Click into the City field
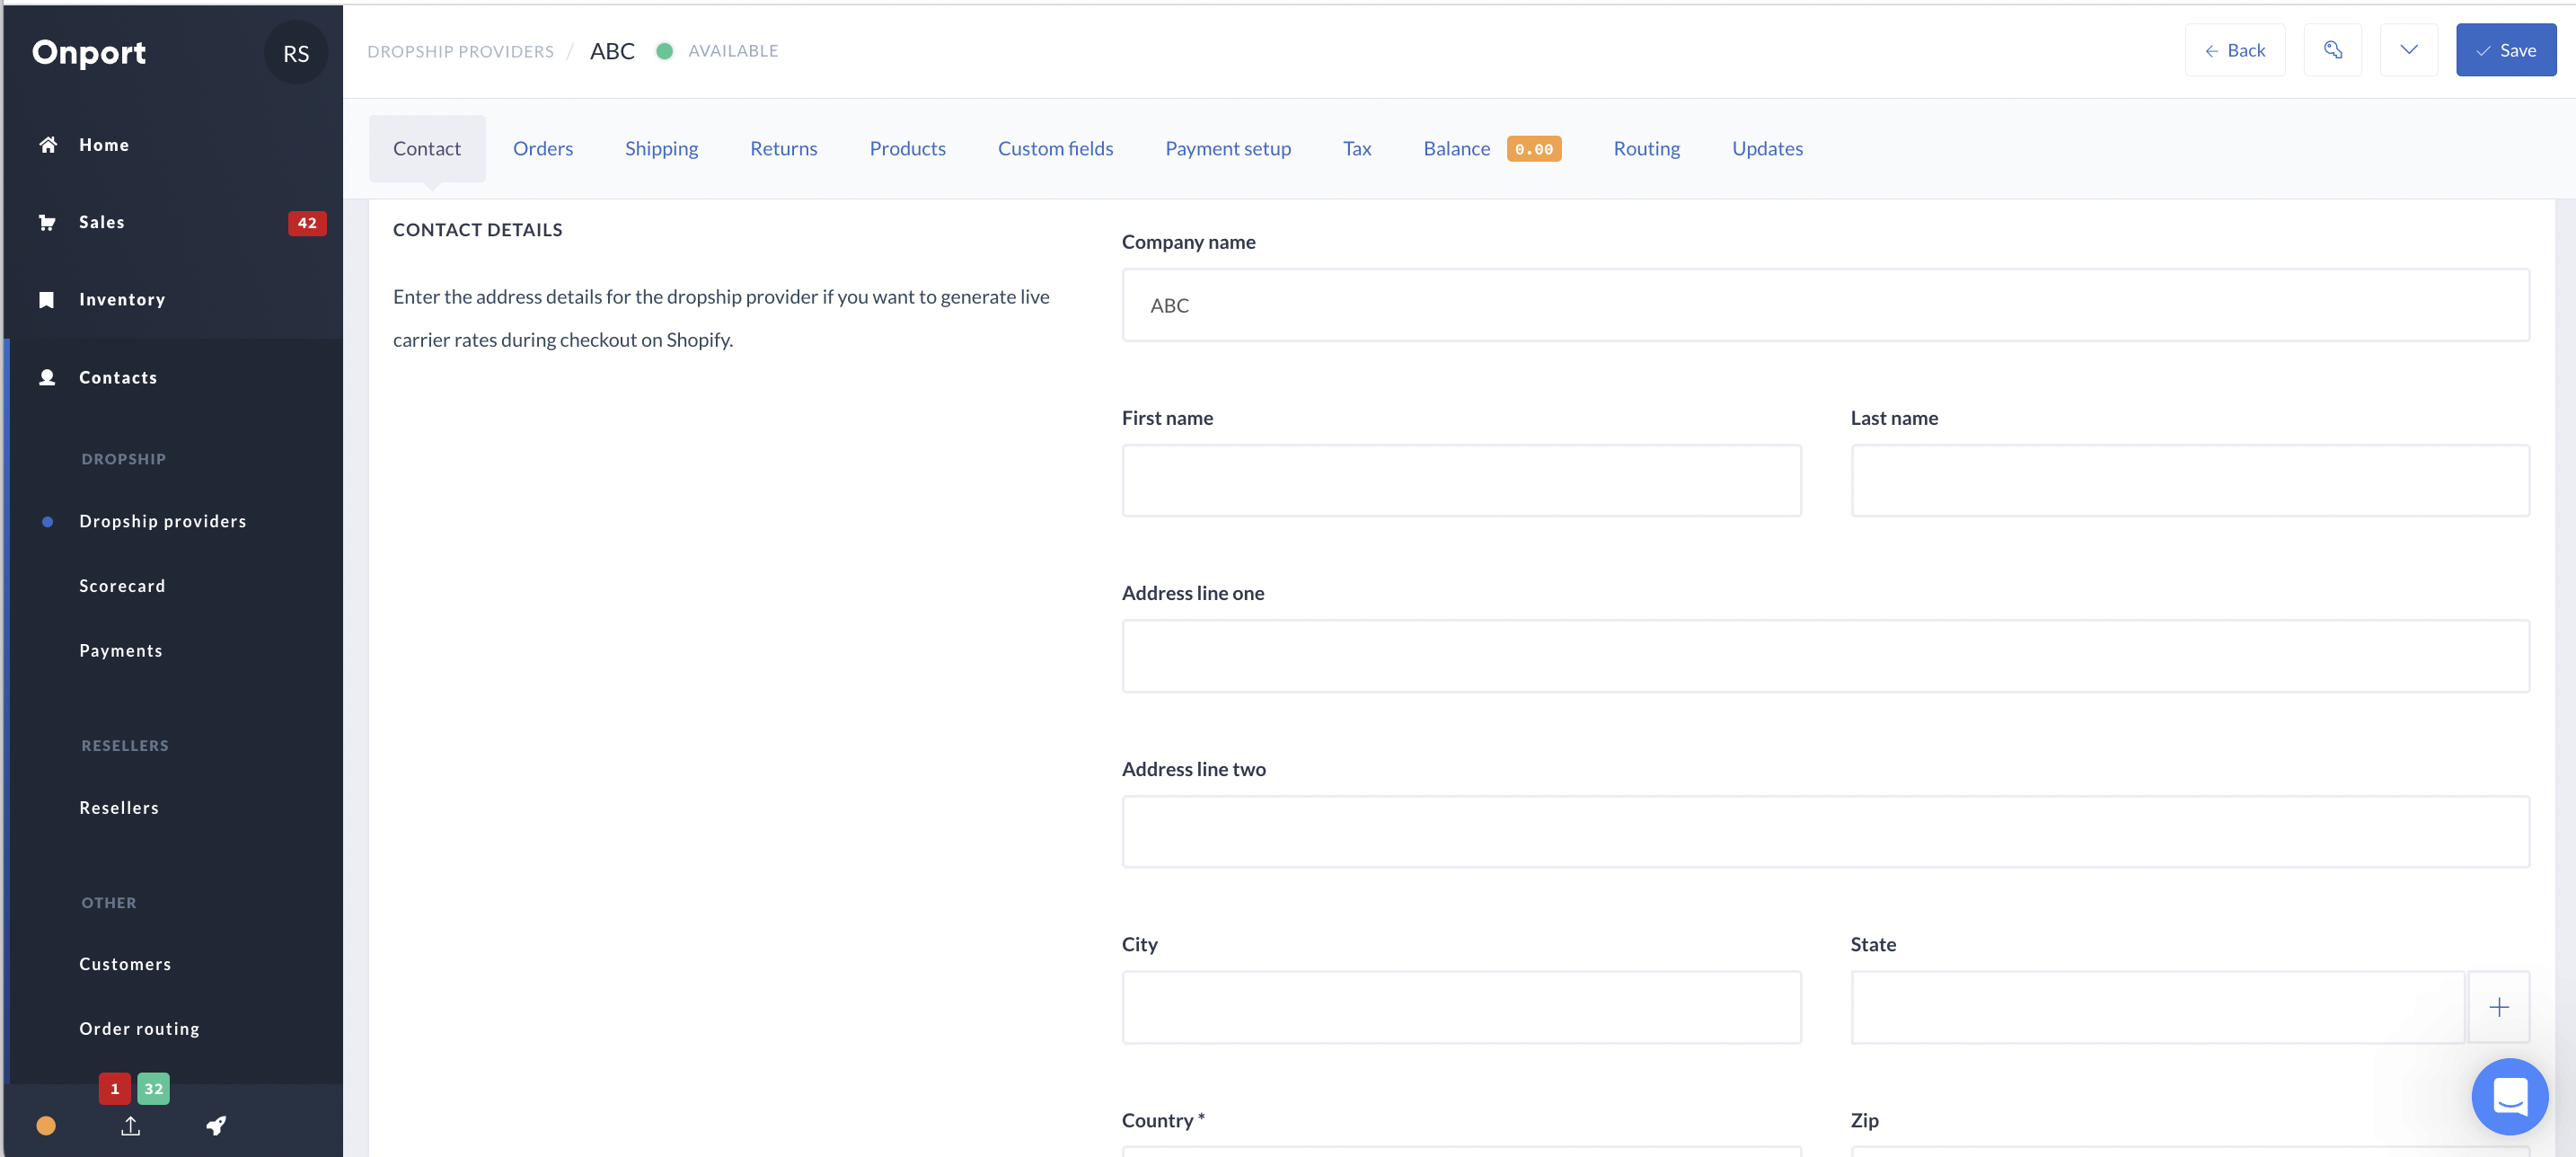Screen dimensions: 2576x1157 (1461, 1007)
